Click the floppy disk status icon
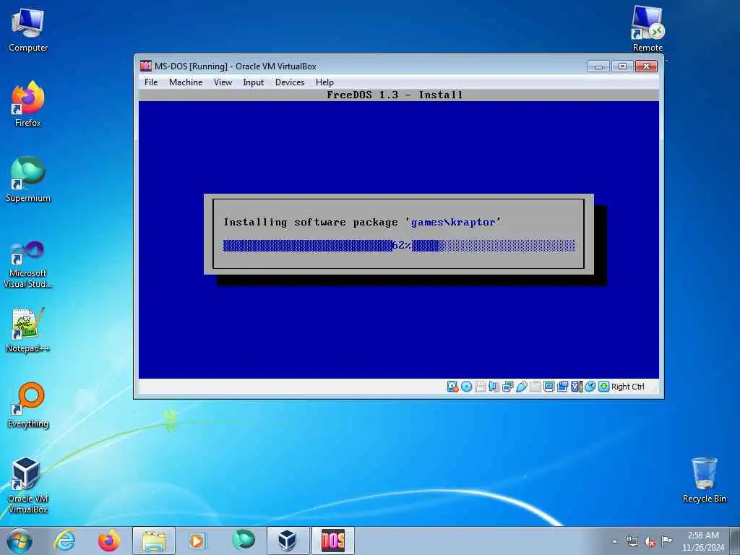740x555 pixels. (480, 387)
